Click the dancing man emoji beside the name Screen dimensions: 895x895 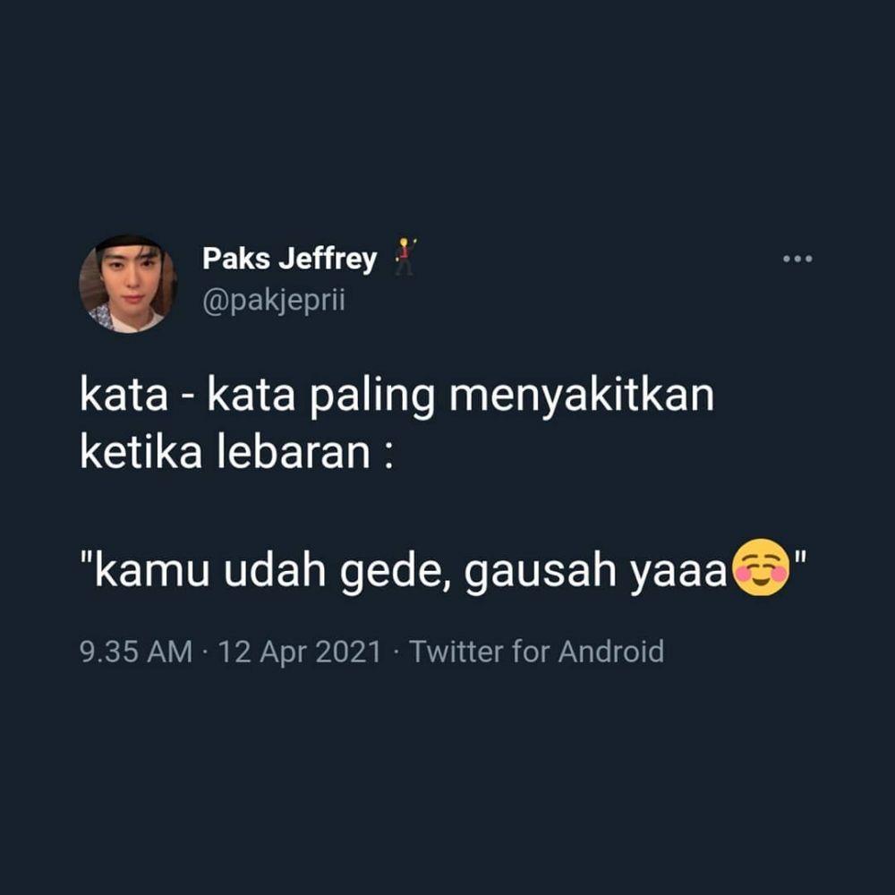point(405,257)
